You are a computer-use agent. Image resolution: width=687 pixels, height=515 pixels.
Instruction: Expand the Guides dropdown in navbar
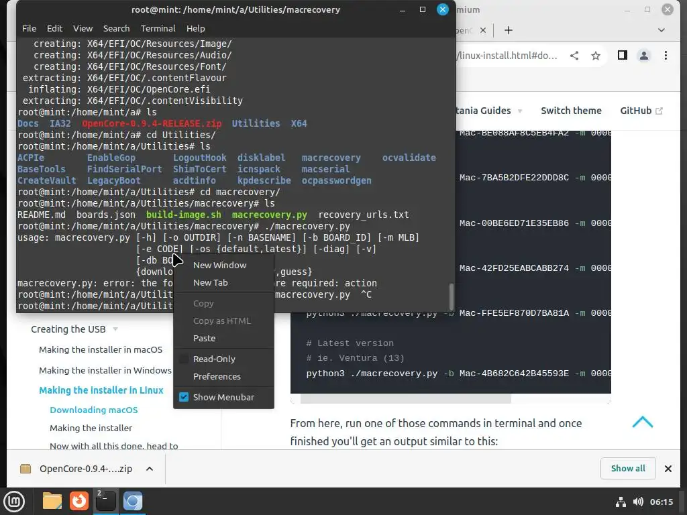489,111
